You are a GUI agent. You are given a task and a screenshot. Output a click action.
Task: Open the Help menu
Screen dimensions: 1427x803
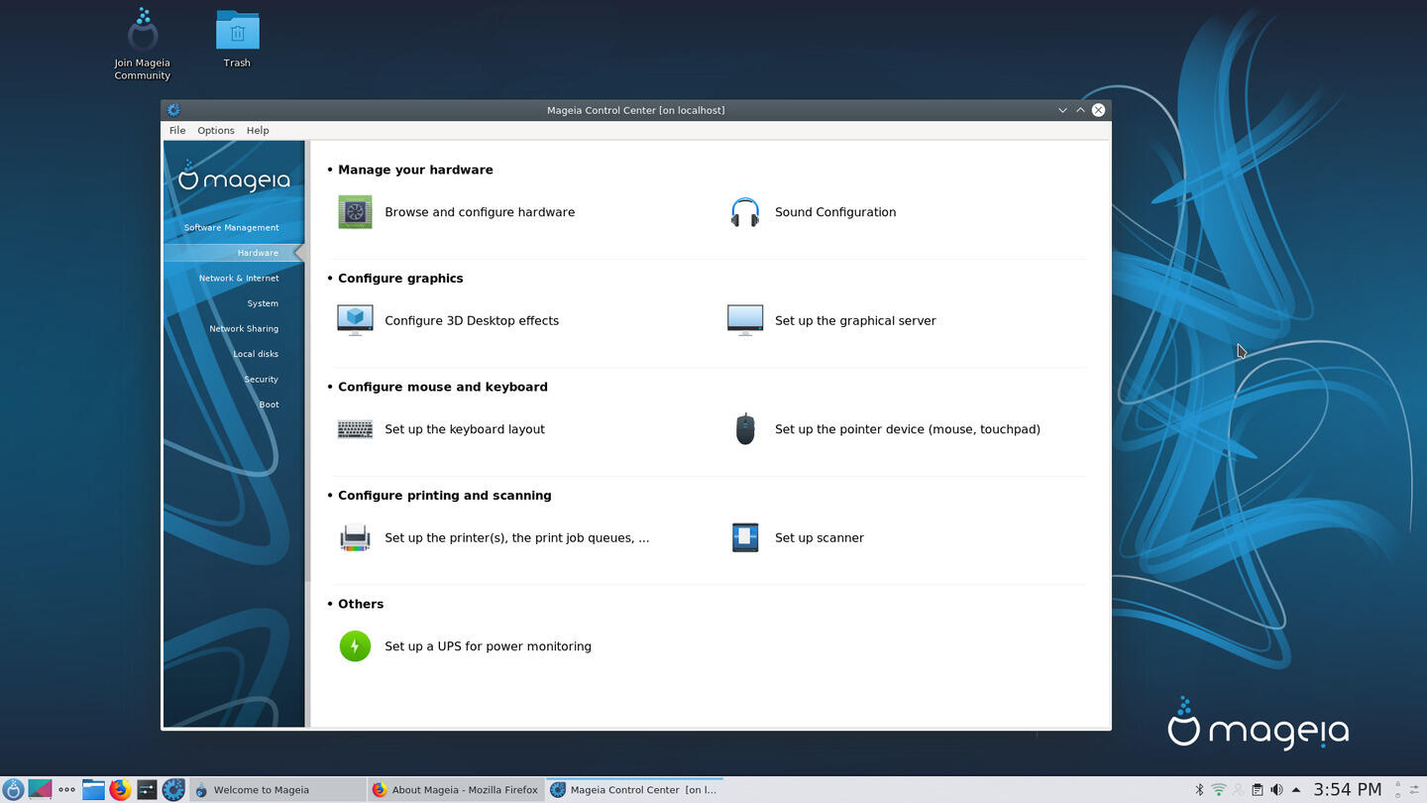(258, 130)
